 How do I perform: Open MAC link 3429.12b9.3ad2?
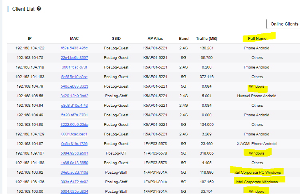(74, 96)
